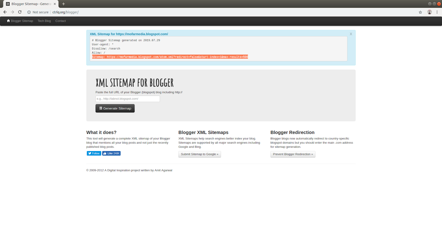Click the 'User-agent: *' line
The image size is (442, 227).
pos(103,44)
